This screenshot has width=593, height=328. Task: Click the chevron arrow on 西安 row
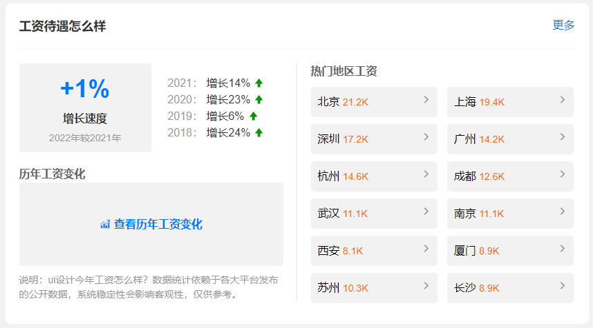click(x=426, y=249)
